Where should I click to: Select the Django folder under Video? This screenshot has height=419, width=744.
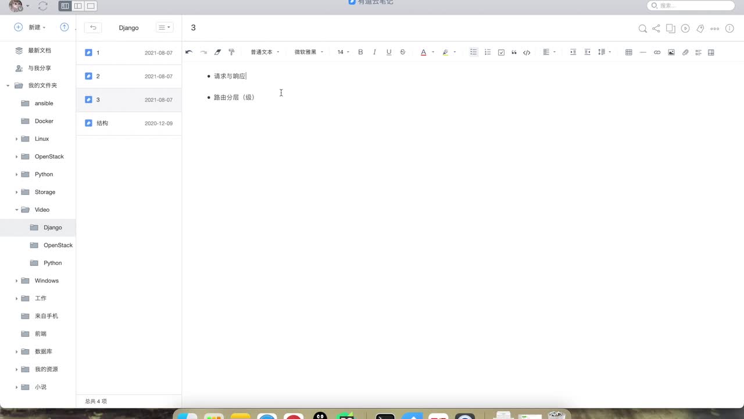coord(38,228)
